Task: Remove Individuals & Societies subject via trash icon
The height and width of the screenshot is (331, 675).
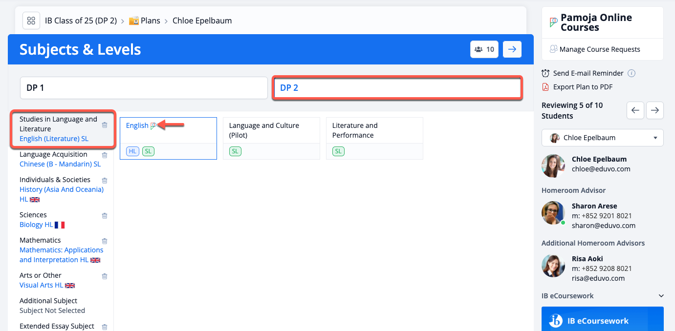Action: [x=104, y=180]
